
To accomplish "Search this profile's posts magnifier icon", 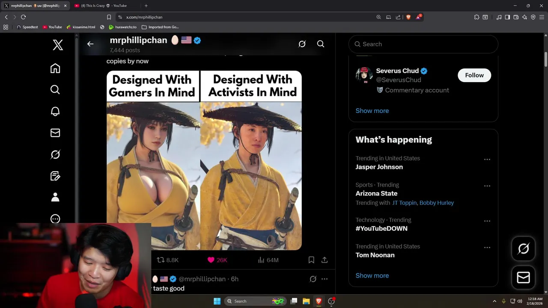I will click(321, 44).
